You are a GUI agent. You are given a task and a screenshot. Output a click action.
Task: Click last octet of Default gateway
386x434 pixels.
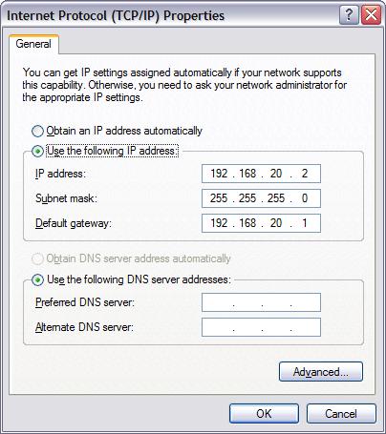[305, 223]
